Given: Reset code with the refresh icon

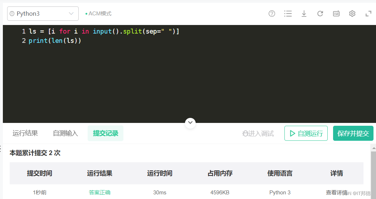Looking at the screenshot, I should click(320, 14).
